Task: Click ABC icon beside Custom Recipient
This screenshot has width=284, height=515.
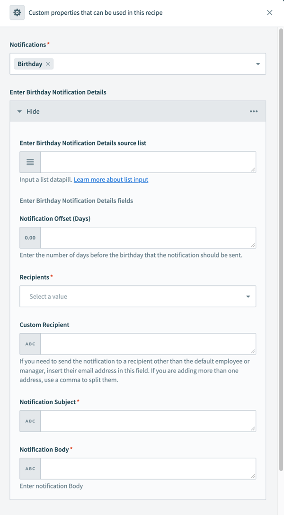Action: [x=30, y=344]
